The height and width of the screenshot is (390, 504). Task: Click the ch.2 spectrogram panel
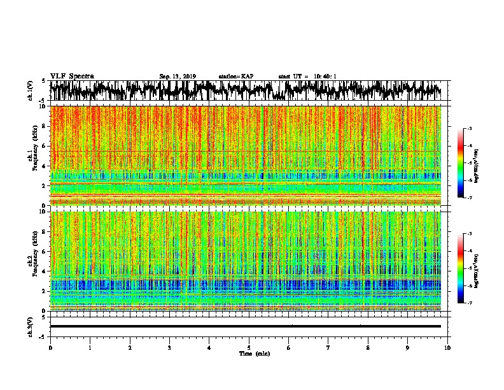246,261
